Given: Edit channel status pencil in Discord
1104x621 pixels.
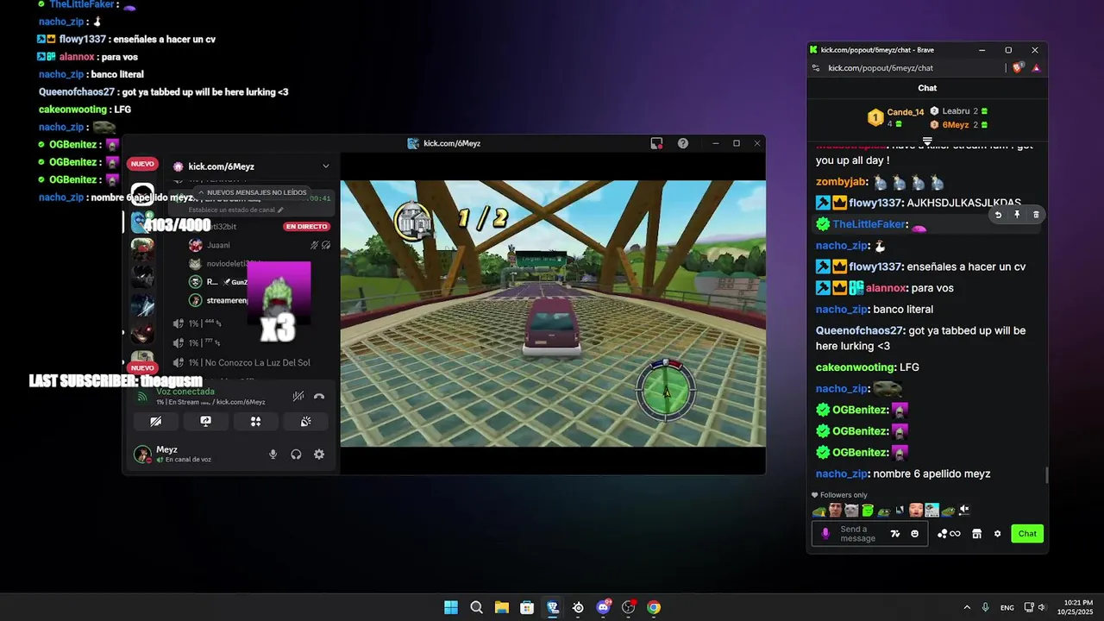Looking at the screenshot, I should point(280,210).
